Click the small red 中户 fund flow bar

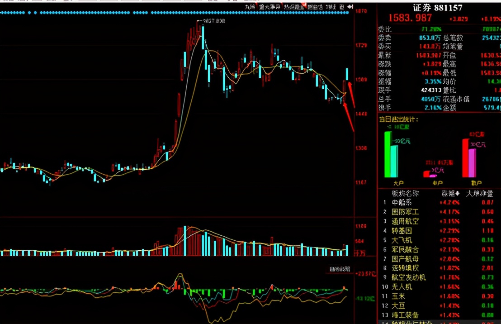[x=426, y=174]
